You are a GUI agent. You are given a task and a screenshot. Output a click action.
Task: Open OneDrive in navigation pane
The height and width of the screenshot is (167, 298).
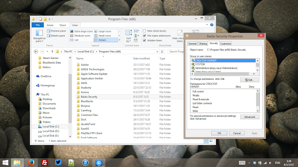(46, 76)
